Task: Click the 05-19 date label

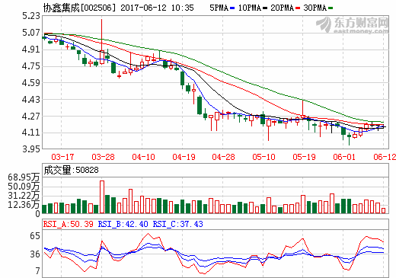Action: (304, 157)
